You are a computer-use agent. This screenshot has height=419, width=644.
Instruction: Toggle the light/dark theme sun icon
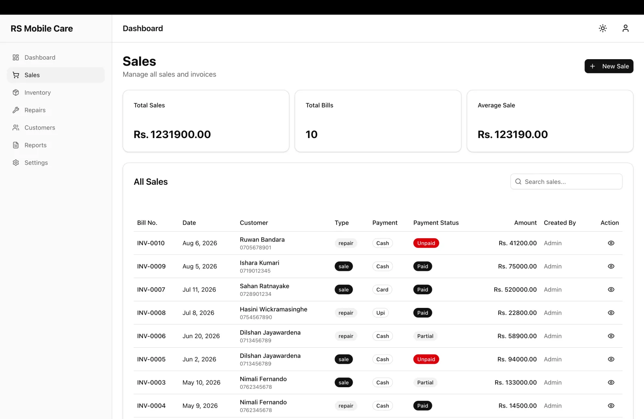point(603,28)
